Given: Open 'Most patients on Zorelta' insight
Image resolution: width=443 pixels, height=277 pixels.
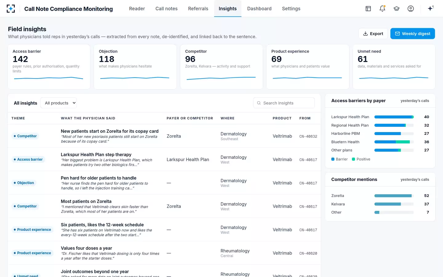Looking at the screenshot, I should click(86, 201).
